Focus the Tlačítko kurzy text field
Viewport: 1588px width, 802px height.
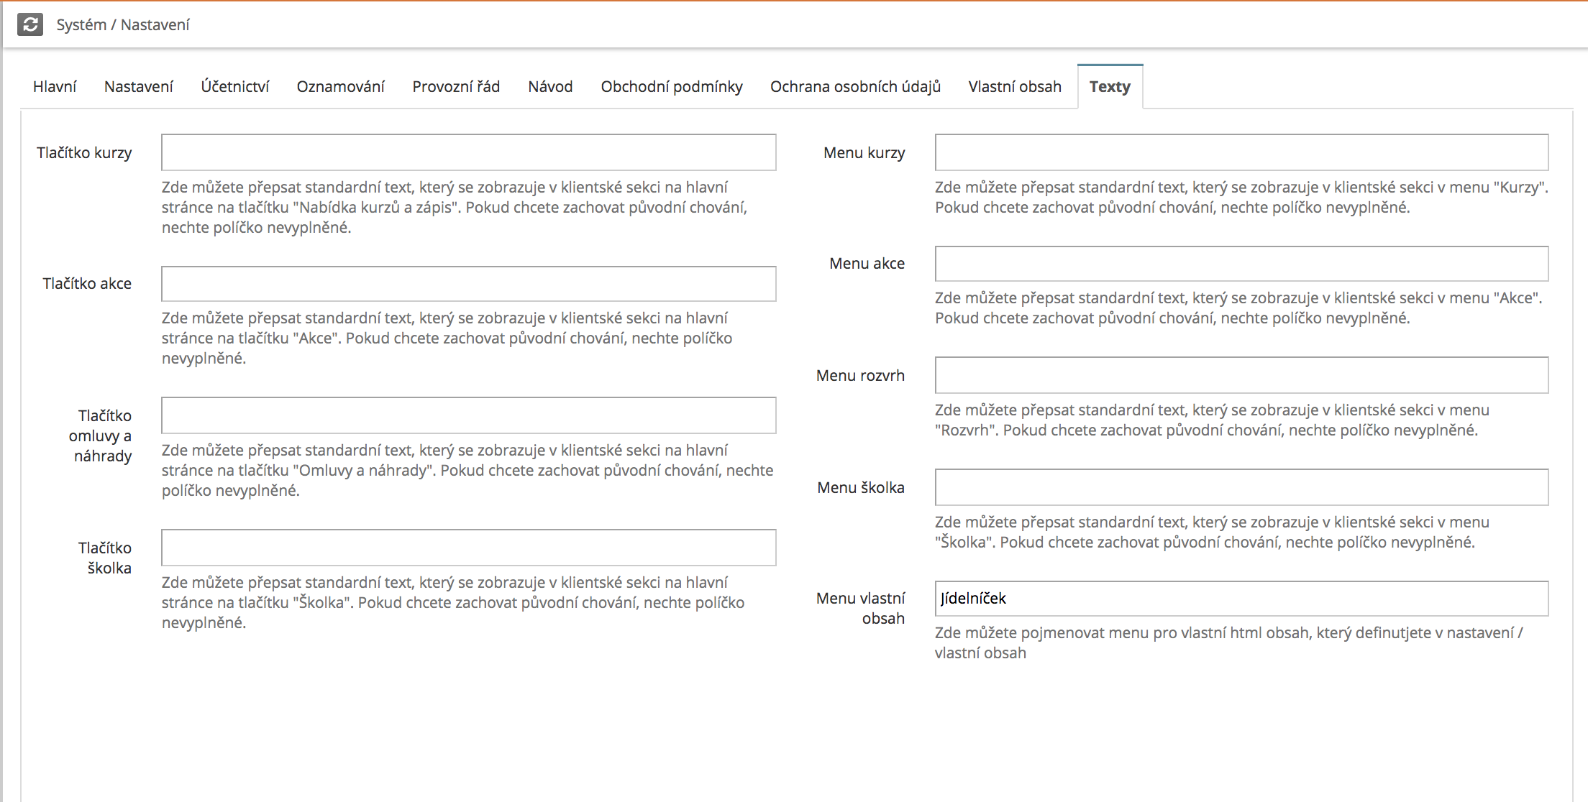tap(468, 152)
